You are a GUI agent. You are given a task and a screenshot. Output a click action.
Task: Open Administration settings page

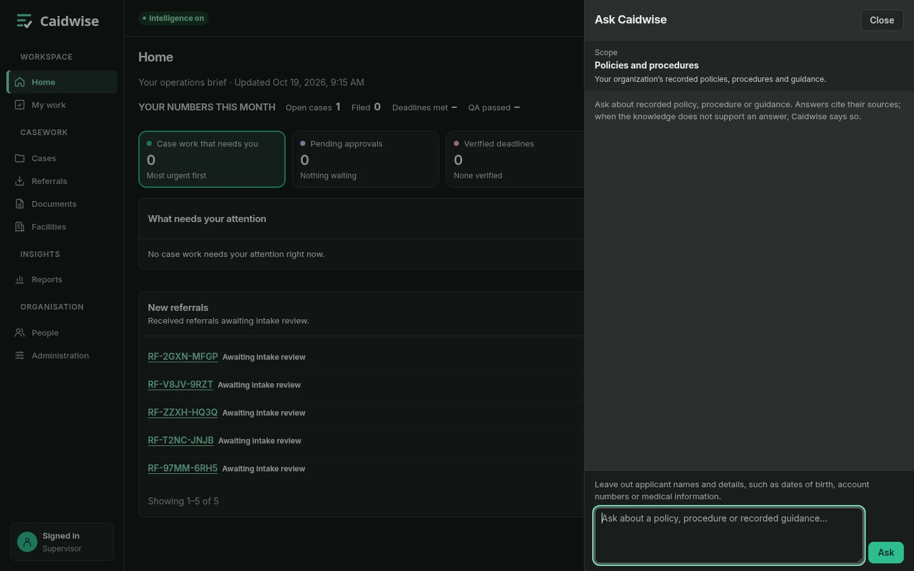62,355
